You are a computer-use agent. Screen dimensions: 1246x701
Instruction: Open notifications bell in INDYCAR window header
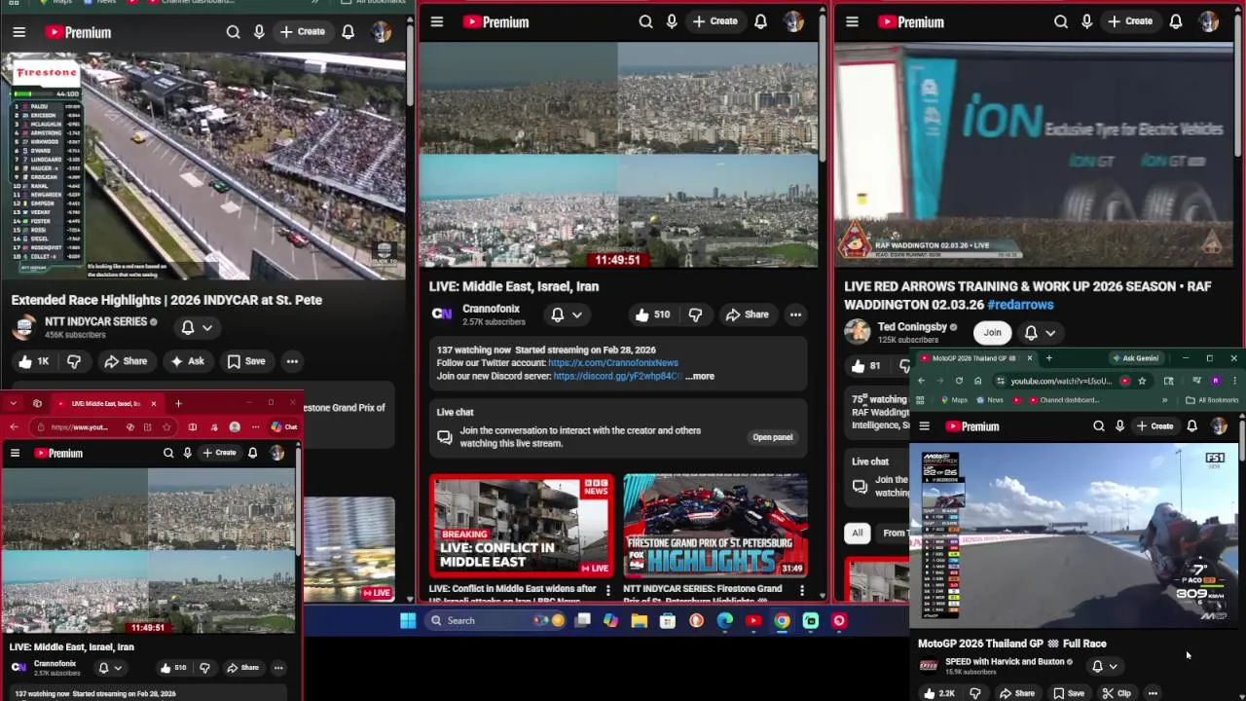click(x=348, y=32)
